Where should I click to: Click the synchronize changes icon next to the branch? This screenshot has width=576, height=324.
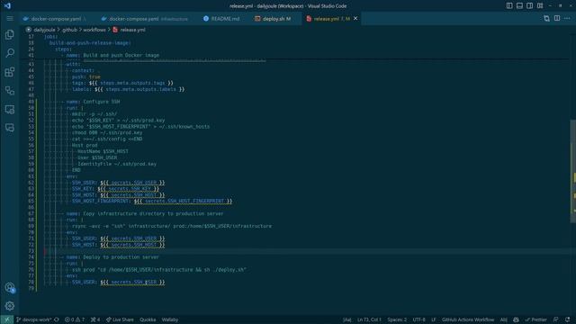57,319
